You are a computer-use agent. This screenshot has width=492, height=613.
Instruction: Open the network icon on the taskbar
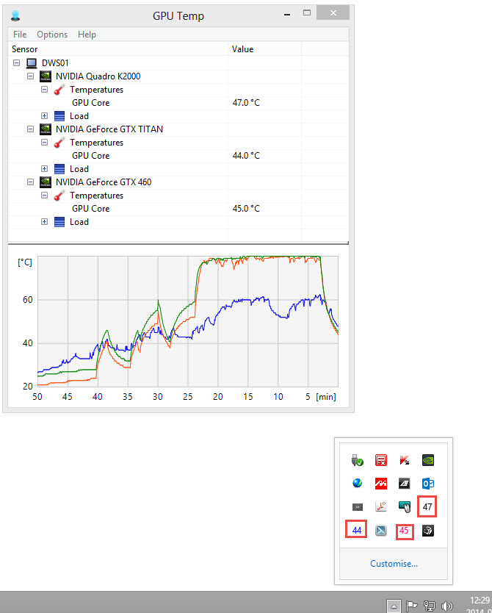430,606
